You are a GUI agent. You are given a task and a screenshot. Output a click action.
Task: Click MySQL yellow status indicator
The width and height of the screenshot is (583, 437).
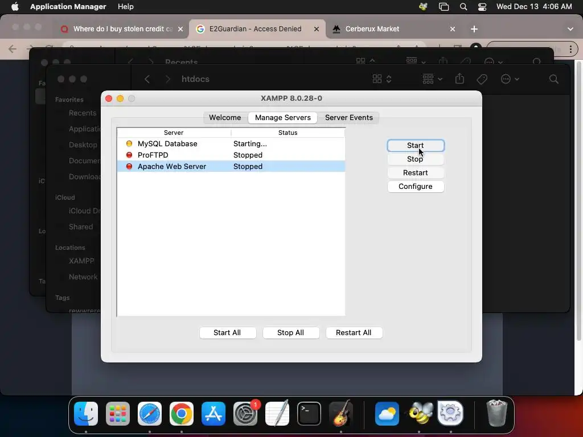129,143
